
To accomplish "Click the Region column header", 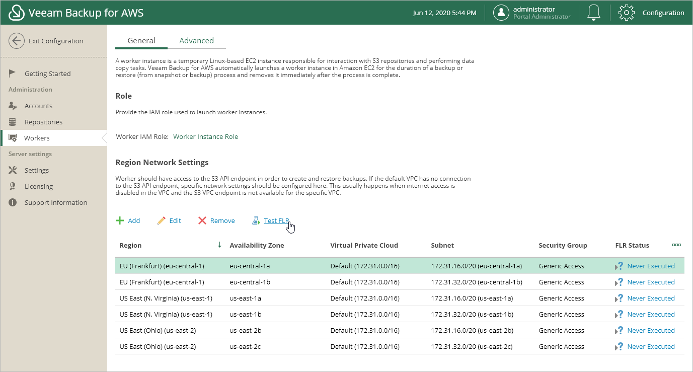I will coord(130,245).
